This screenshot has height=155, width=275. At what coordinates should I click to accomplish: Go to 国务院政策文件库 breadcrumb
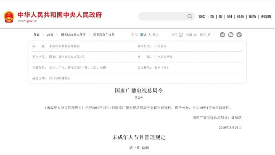click(73, 35)
